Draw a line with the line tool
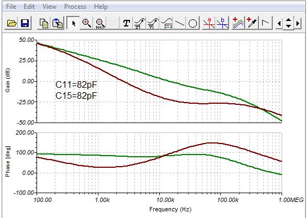Viewport: 307px width, 218px height. click(x=180, y=23)
